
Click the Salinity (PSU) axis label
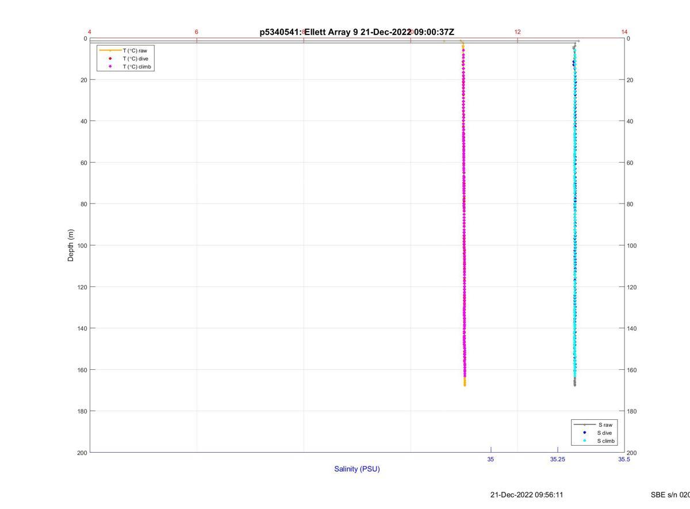click(x=357, y=469)
